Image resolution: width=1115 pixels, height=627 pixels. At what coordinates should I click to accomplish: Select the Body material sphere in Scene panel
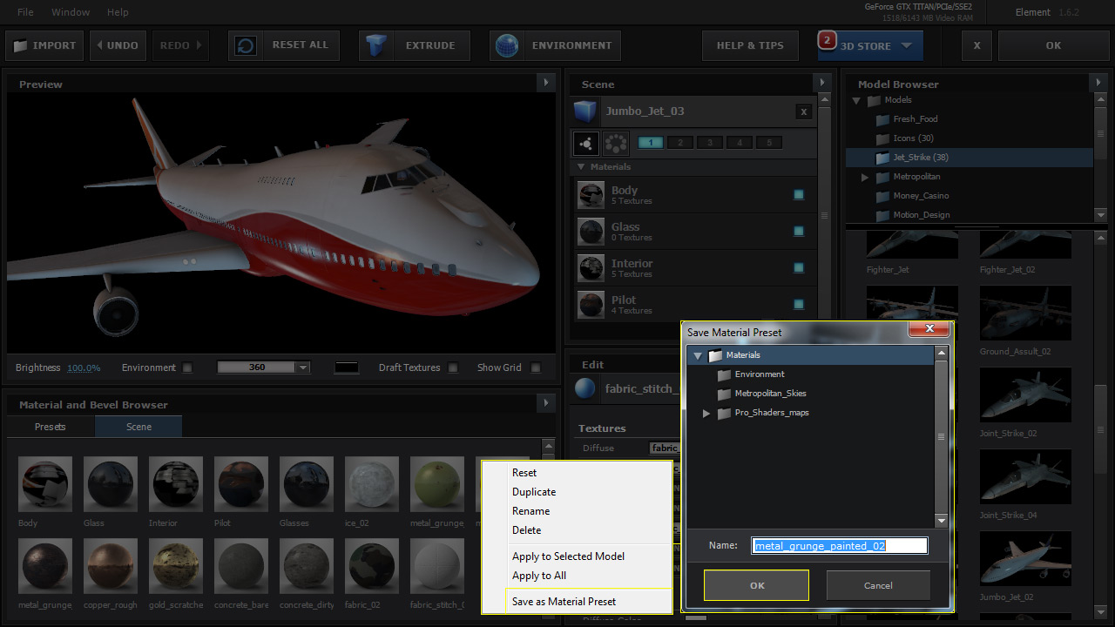pyautogui.click(x=591, y=195)
